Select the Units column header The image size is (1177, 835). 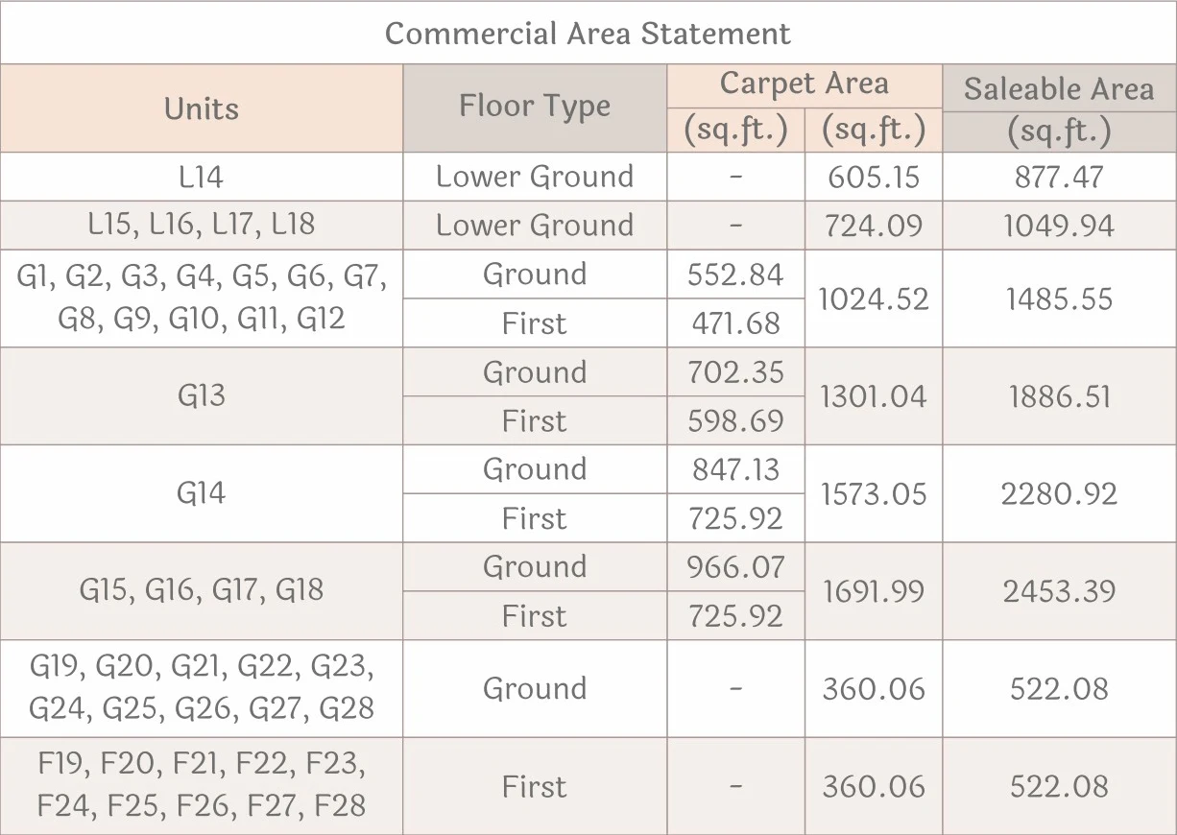[202, 108]
